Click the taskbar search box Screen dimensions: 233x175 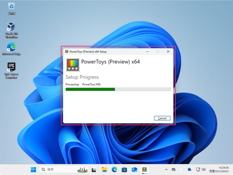[64, 170]
